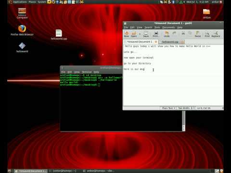Image resolution: width=231 pixels, height=173 pixels.
Task: Click the Ln, Col indicator in status bar
Action: click(x=204, y=108)
